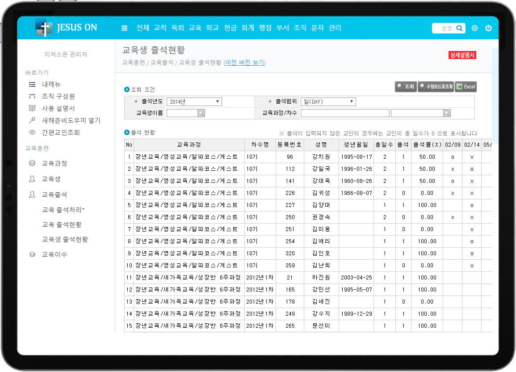Click lookup icon beside 교육과정/차수 field
This screenshot has width=516, height=372.
pos(447,114)
